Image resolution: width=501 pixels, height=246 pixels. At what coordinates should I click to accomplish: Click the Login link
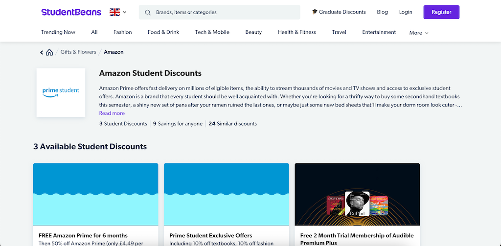406,12
